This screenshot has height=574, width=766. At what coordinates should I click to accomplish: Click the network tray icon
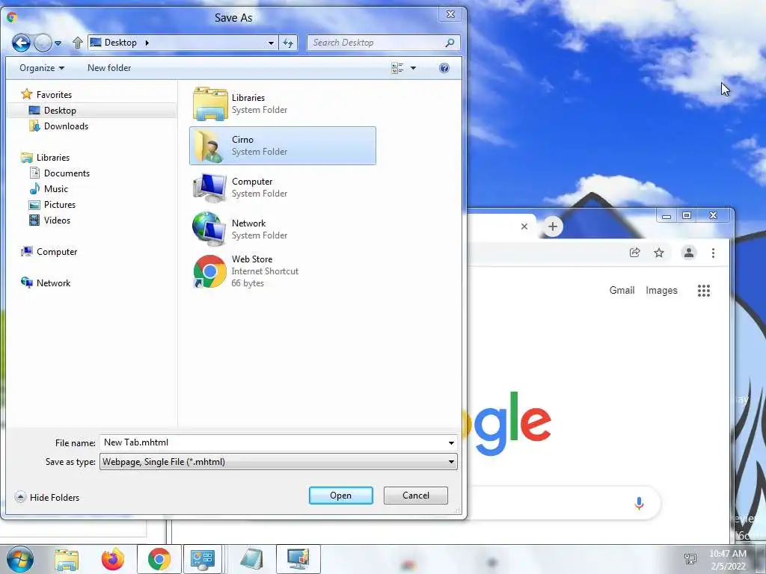pos(690,559)
